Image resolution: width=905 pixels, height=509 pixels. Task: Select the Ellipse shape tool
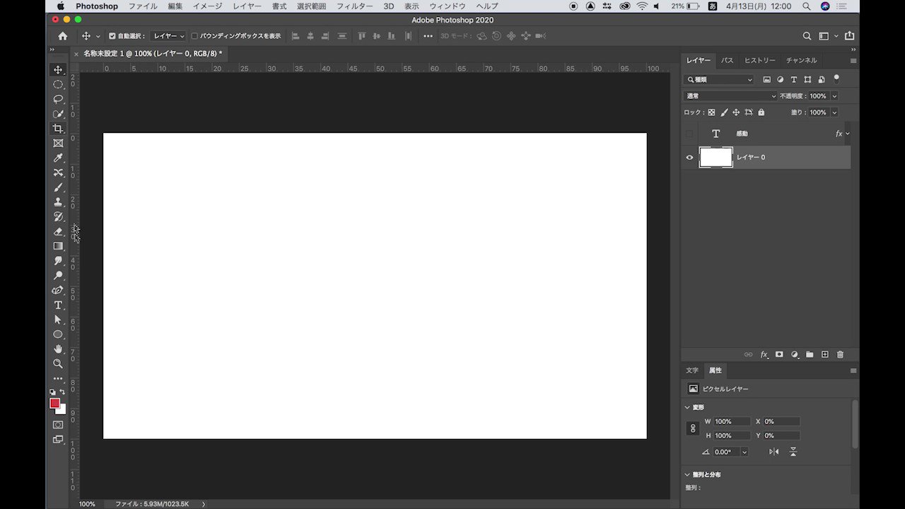pos(58,334)
